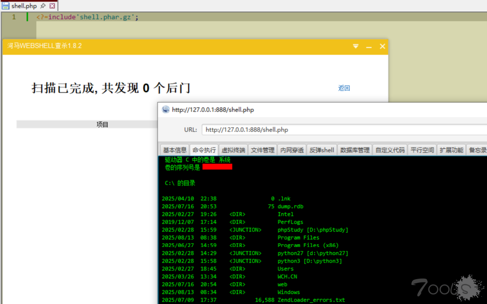Image resolution: width=487 pixels, height=304 pixels.
Task: Open the 文件管理 tab
Action: [263, 150]
